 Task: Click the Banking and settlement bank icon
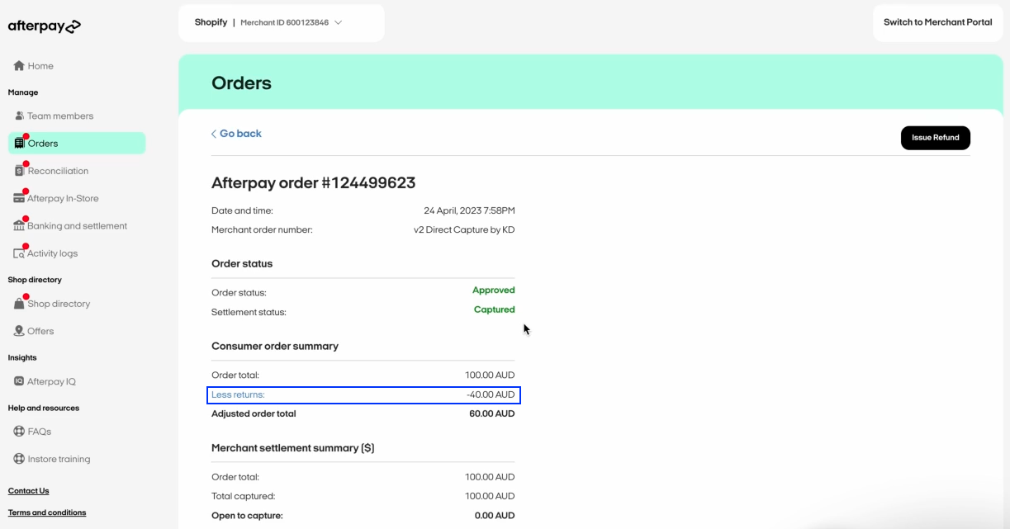(19, 226)
